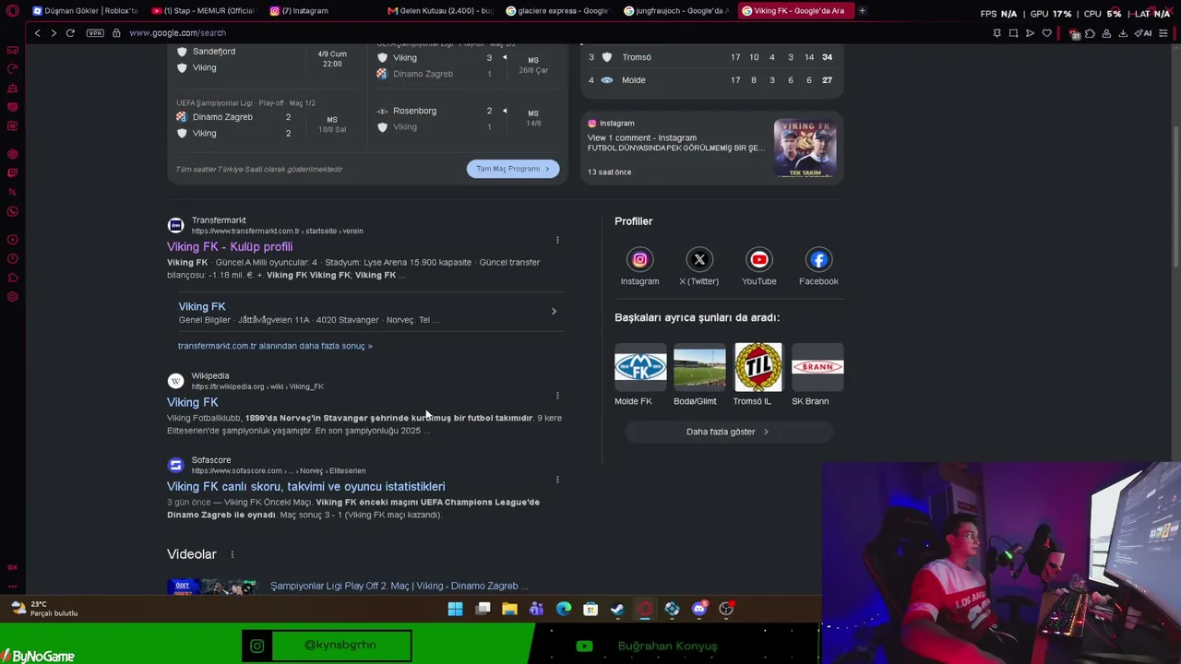Open the Instagram post preview image

click(805, 148)
